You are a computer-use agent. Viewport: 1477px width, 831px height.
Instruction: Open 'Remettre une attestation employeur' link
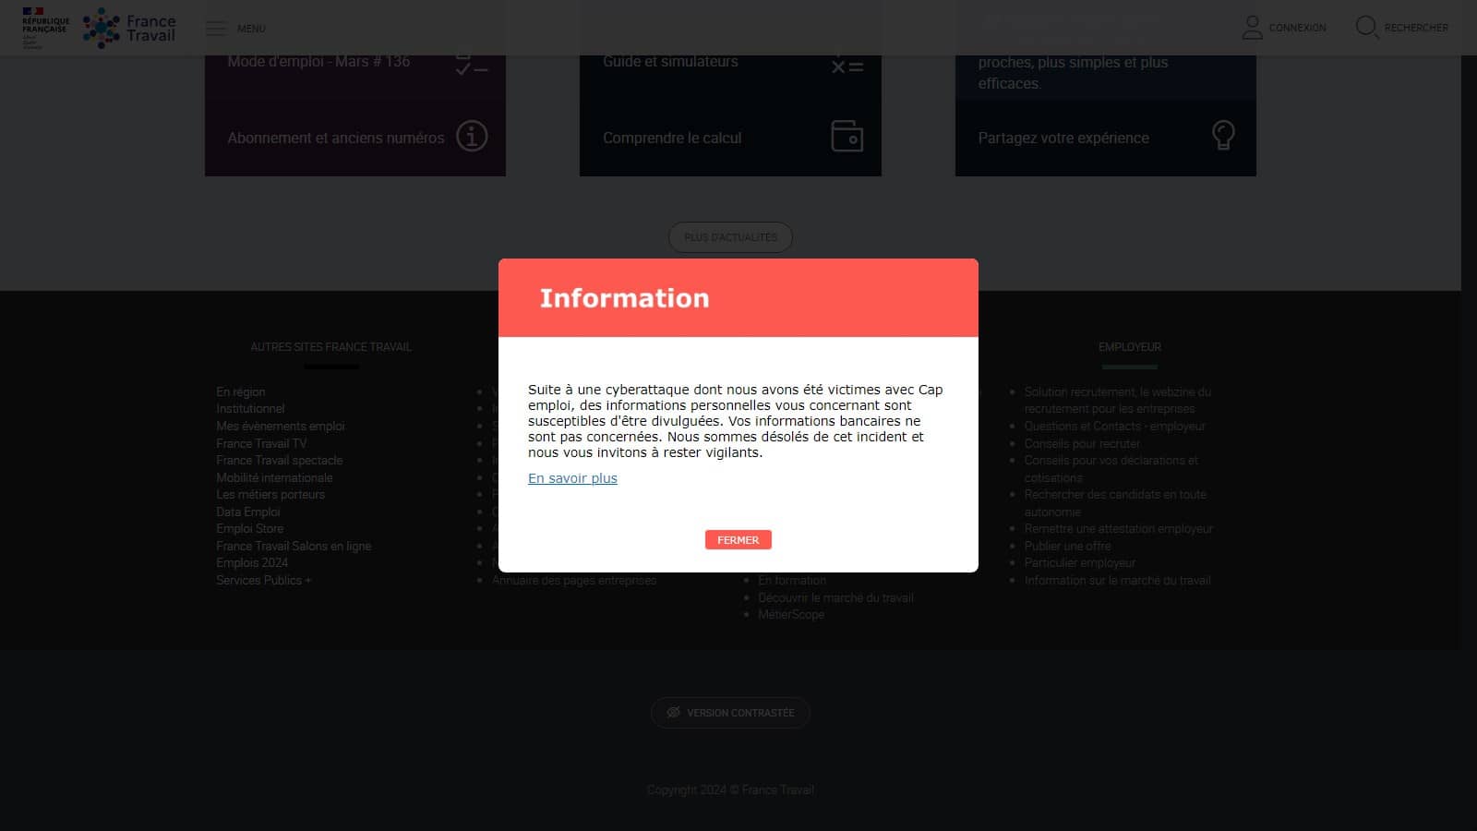coord(1119,528)
